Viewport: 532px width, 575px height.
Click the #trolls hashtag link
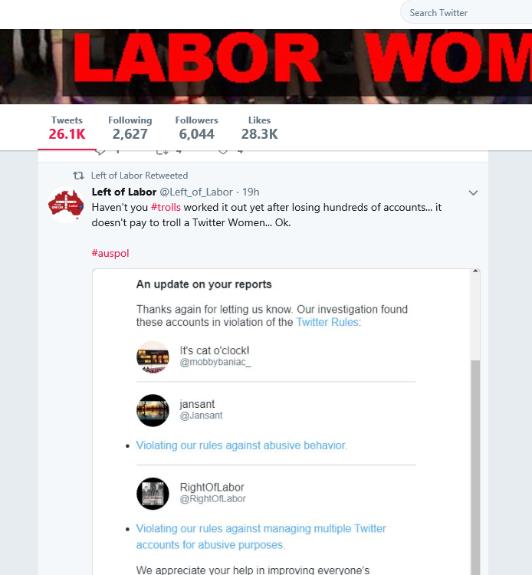click(166, 207)
